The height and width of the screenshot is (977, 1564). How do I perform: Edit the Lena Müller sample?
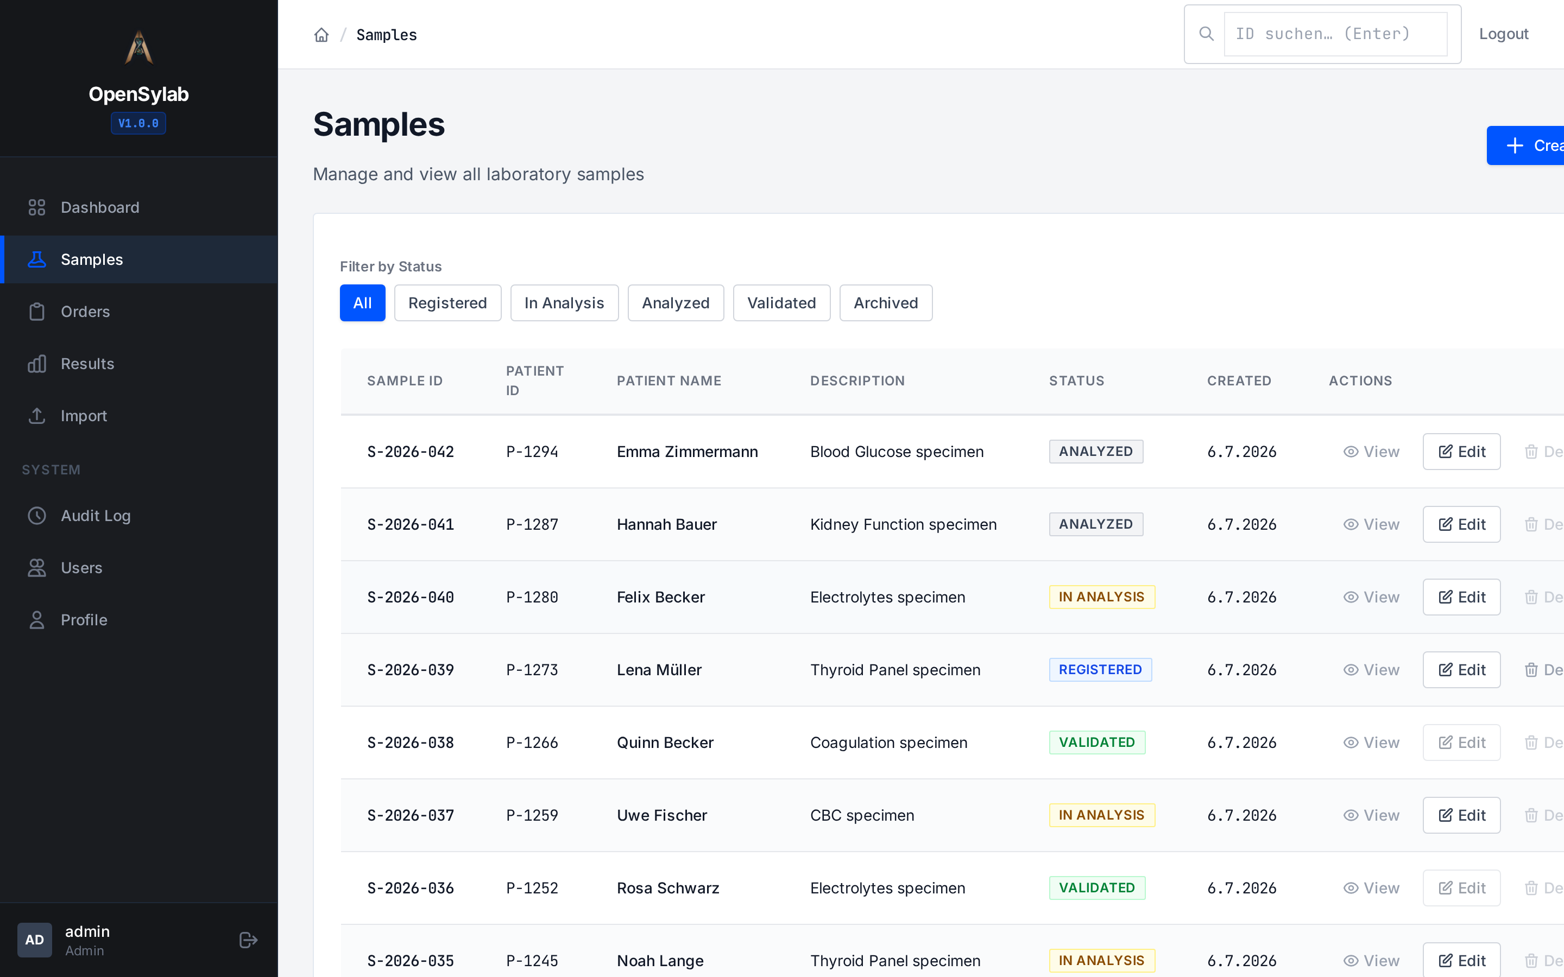pyautogui.click(x=1461, y=669)
